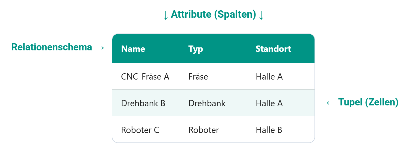
Task: Click Halle A in the Drehbank row
Action: click(269, 104)
